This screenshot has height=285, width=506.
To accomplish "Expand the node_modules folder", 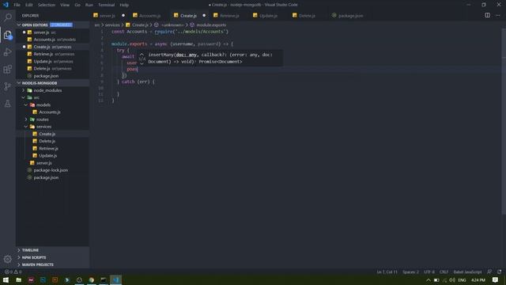I will pyautogui.click(x=53, y=90).
